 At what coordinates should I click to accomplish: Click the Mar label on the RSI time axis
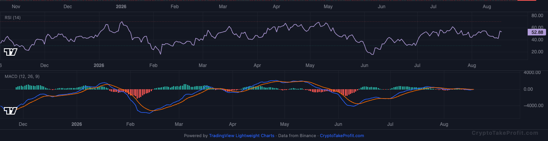point(202,65)
